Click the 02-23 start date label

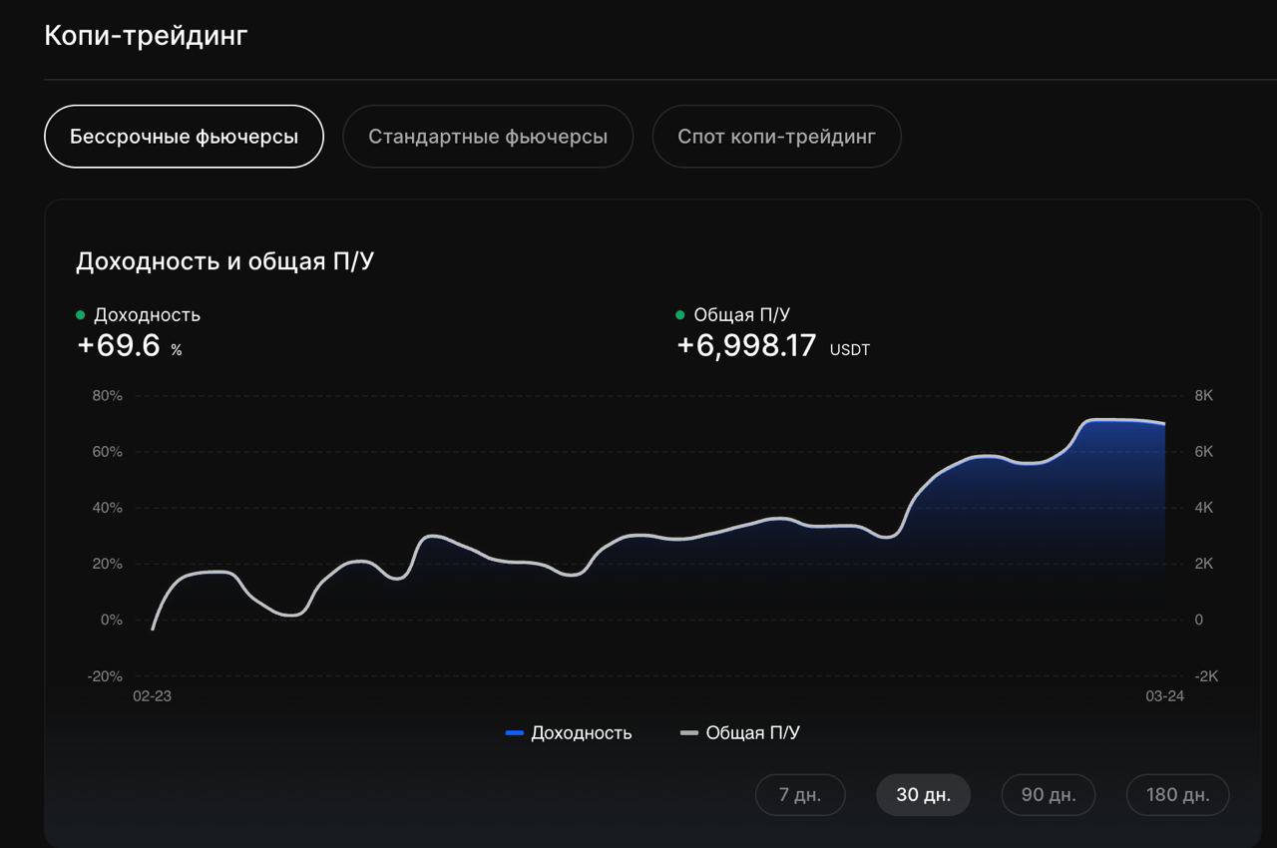[152, 696]
